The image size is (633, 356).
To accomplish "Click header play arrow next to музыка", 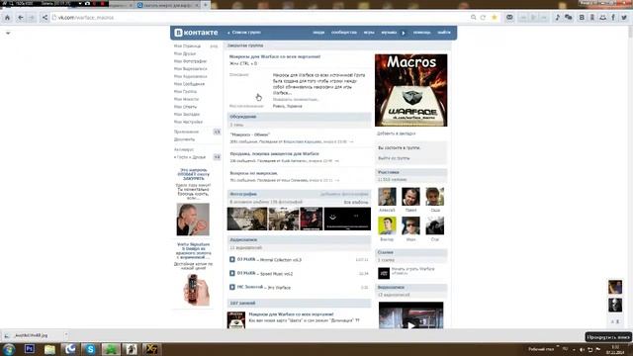I will point(404,33).
